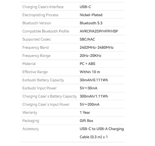Click the Warranty row label
The image size is (155, 146).
(x=30, y=113)
